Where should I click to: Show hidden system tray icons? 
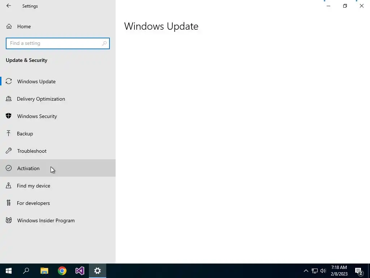tap(306, 271)
